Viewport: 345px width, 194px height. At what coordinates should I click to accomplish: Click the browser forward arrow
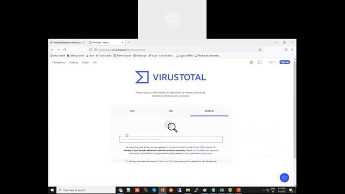coord(58,50)
